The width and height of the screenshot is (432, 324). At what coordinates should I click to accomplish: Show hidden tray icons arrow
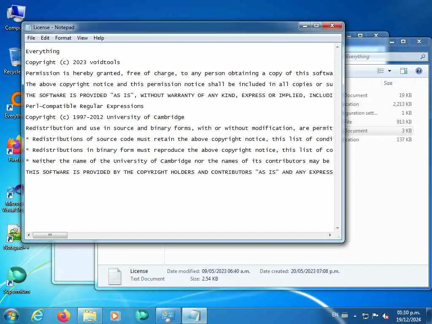point(355,316)
